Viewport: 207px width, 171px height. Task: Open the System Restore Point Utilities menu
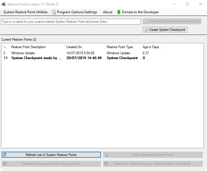pos(25,12)
